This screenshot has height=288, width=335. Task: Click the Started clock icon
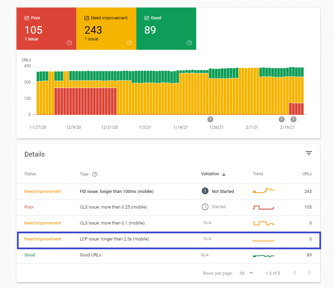(x=205, y=206)
